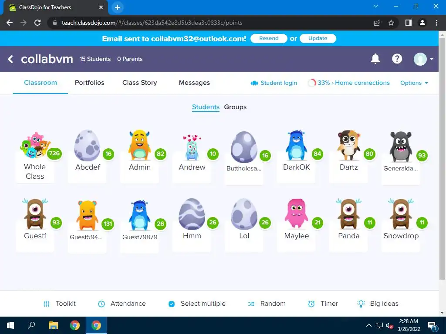The width and height of the screenshot is (446, 334).
Task: Click the Chrome three-dot menu
Action: coord(436,23)
